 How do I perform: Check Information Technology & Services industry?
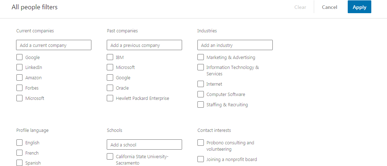201,67
